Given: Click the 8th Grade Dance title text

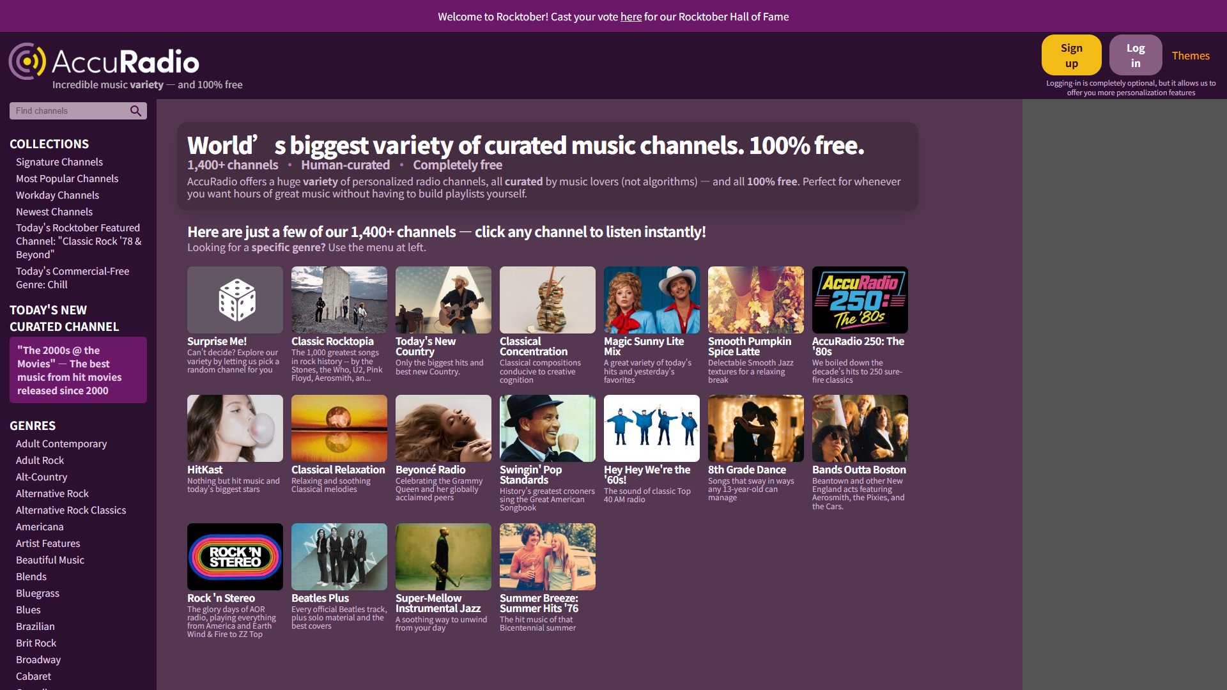Looking at the screenshot, I should (x=747, y=470).
